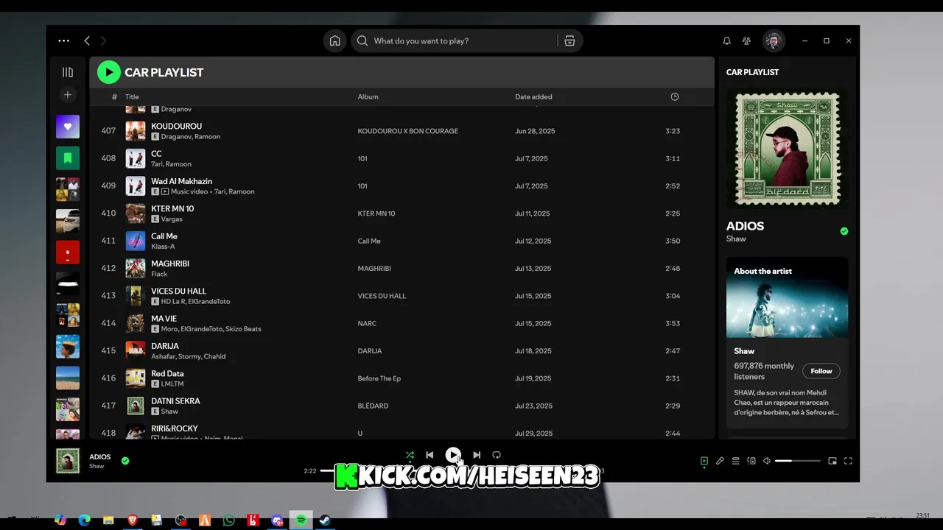Sort by duration clock icon
Image resolution: width=943 pixels, height=530 pixels.
point(674,96)
